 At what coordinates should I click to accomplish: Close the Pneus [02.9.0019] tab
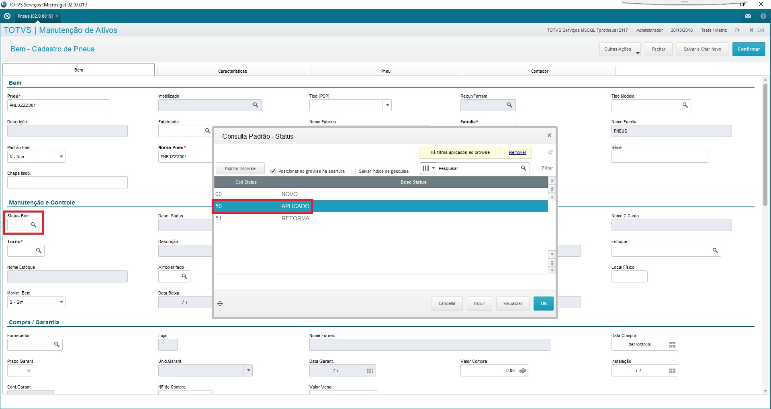click(x=57, y=16)
